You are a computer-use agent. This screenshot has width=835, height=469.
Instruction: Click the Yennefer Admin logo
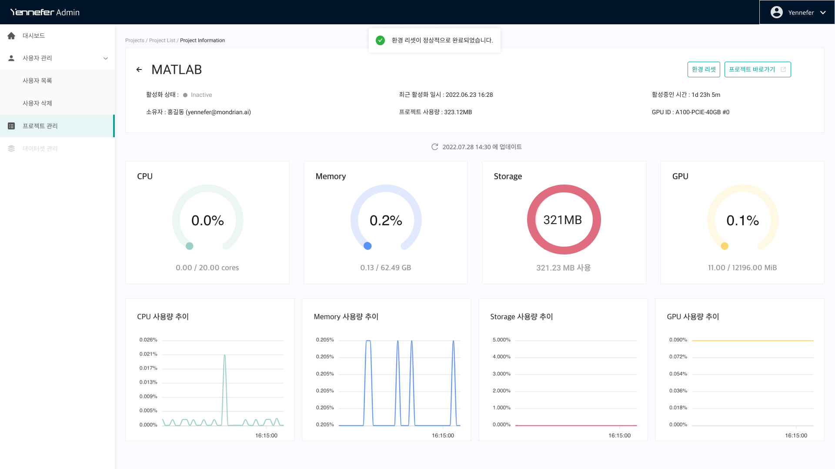45,12
